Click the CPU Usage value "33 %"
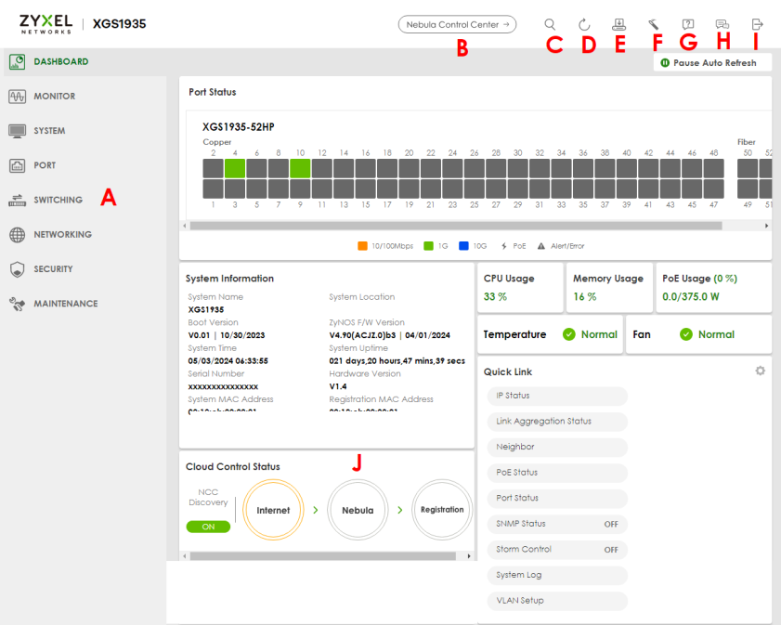 [x=495, y=297]
